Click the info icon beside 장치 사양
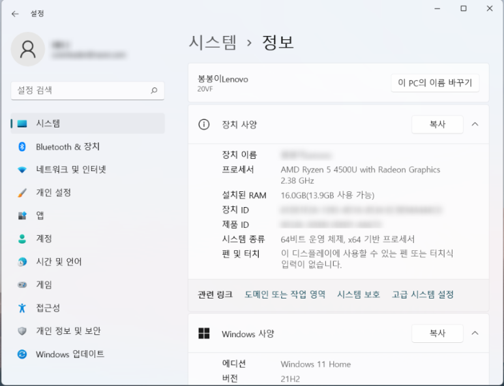The image size is (504, 386). click(x=204, y=124)
